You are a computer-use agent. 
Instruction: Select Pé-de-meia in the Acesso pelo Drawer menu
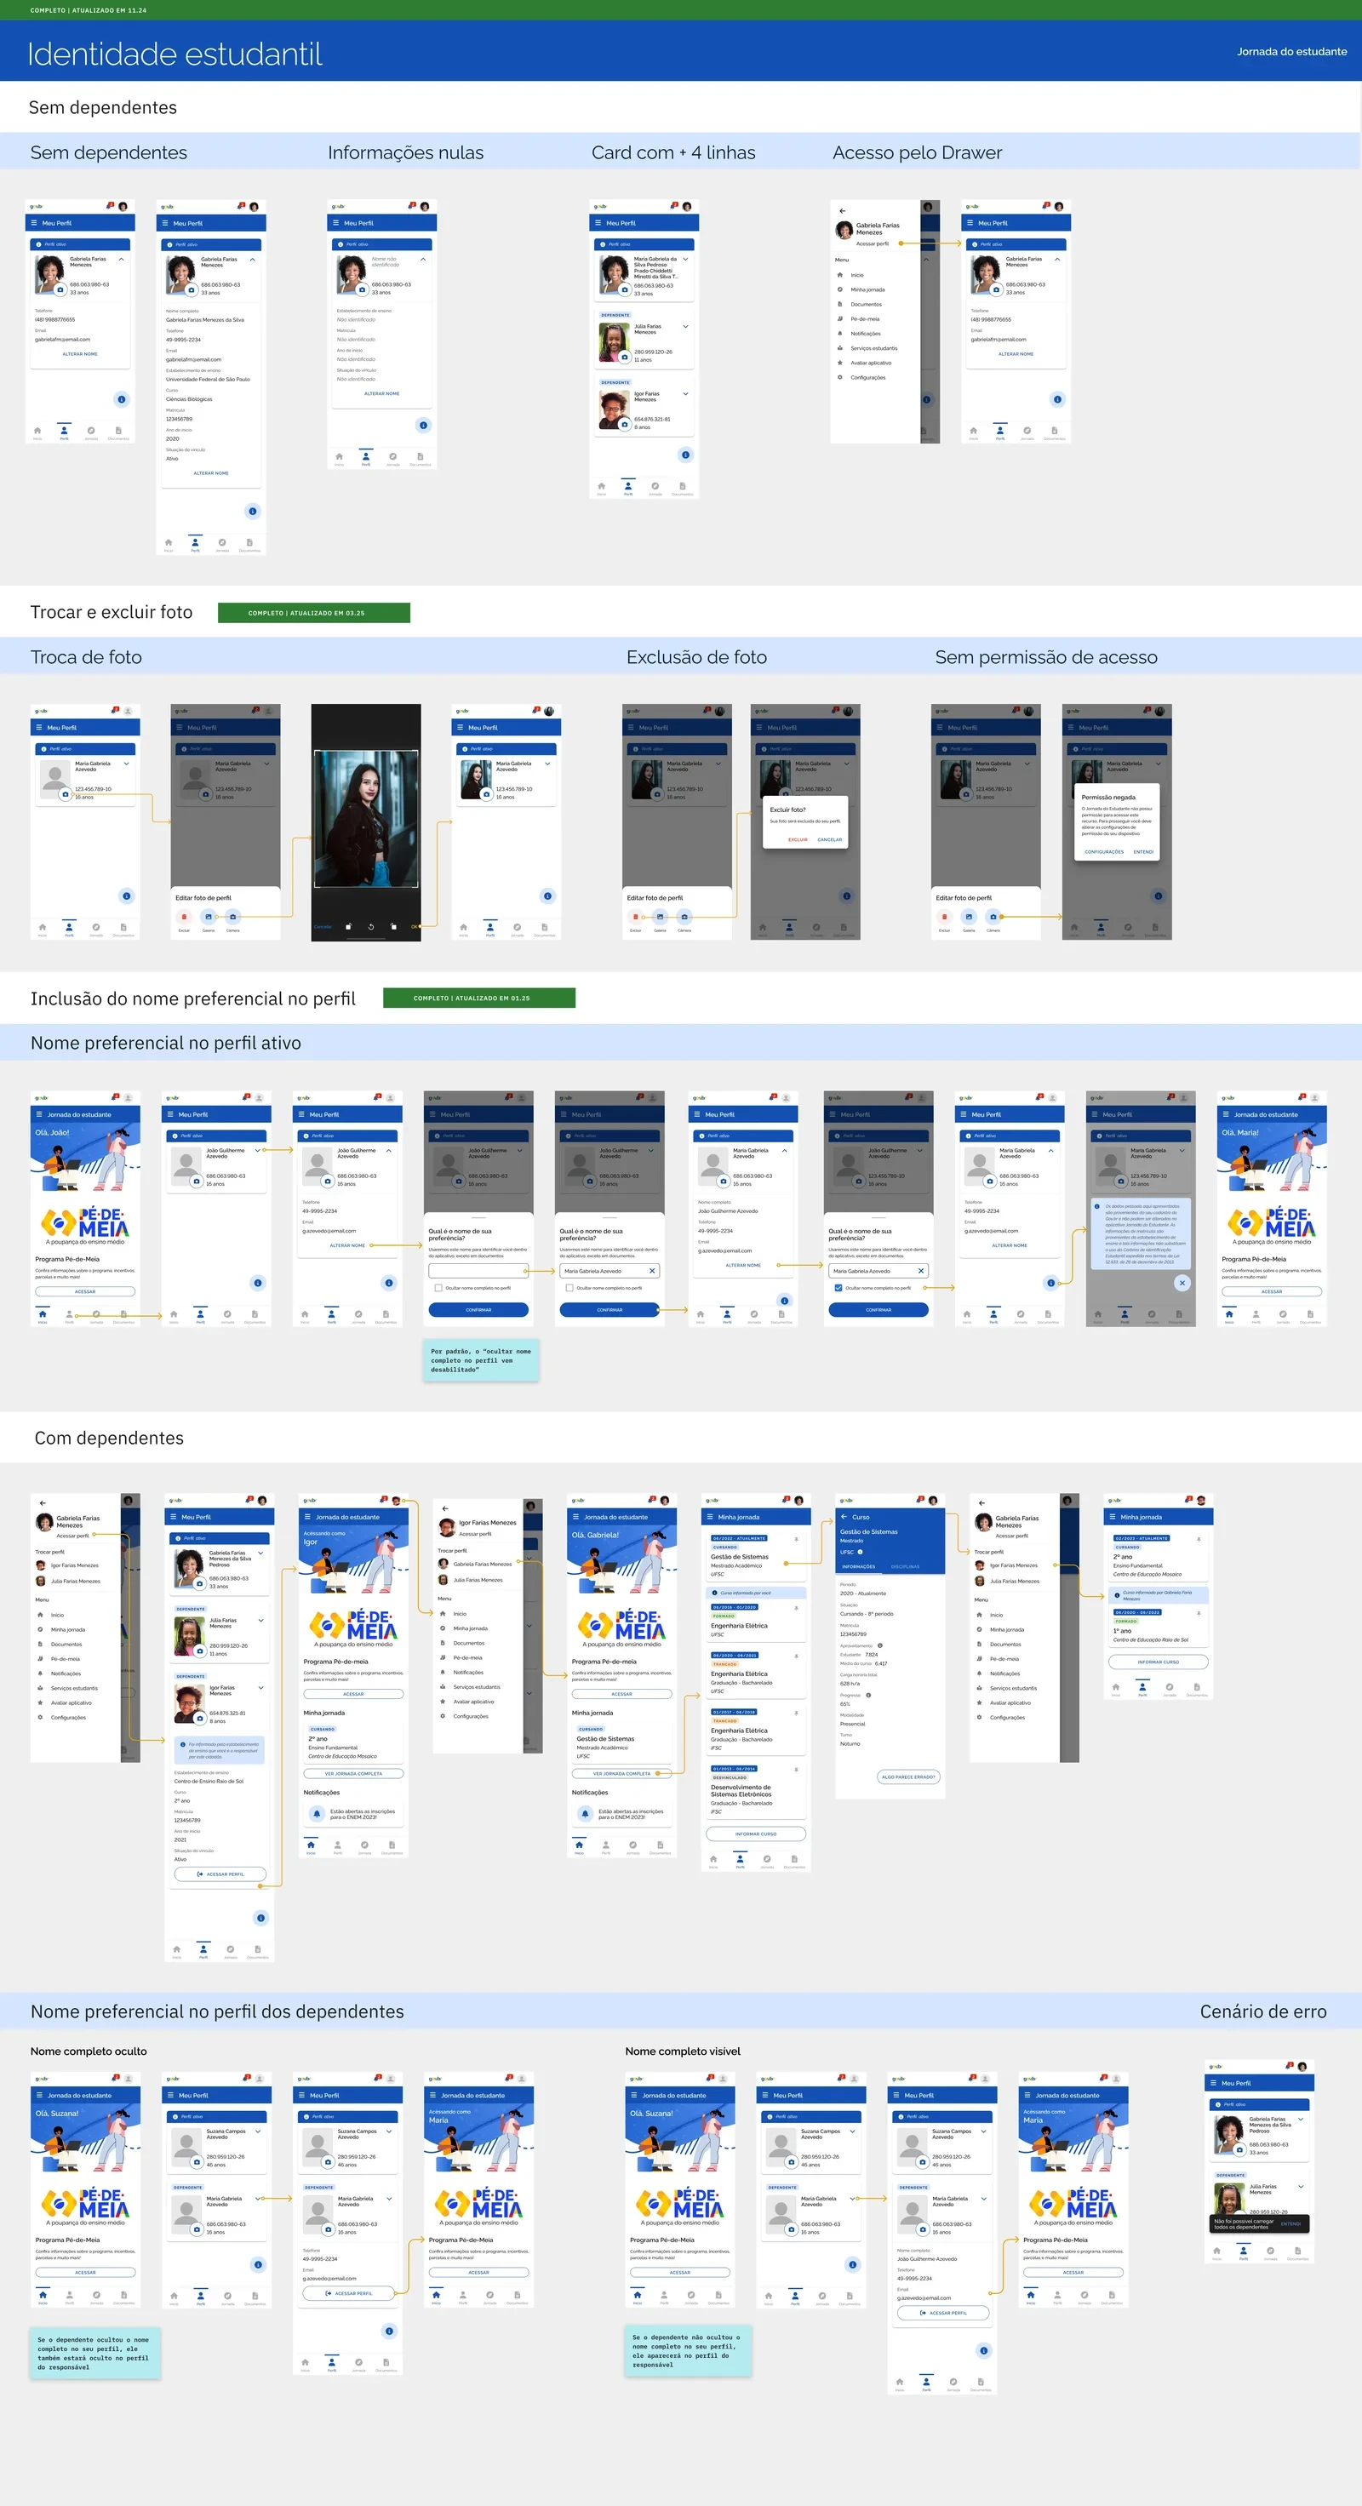pyautogui.click(x=865, y=319)
